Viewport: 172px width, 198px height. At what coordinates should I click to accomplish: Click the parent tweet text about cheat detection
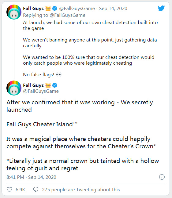coord(90,49)
